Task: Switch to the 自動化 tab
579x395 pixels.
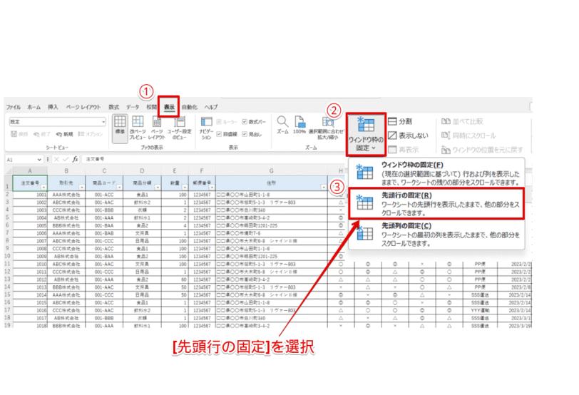Action: point(190,107)
